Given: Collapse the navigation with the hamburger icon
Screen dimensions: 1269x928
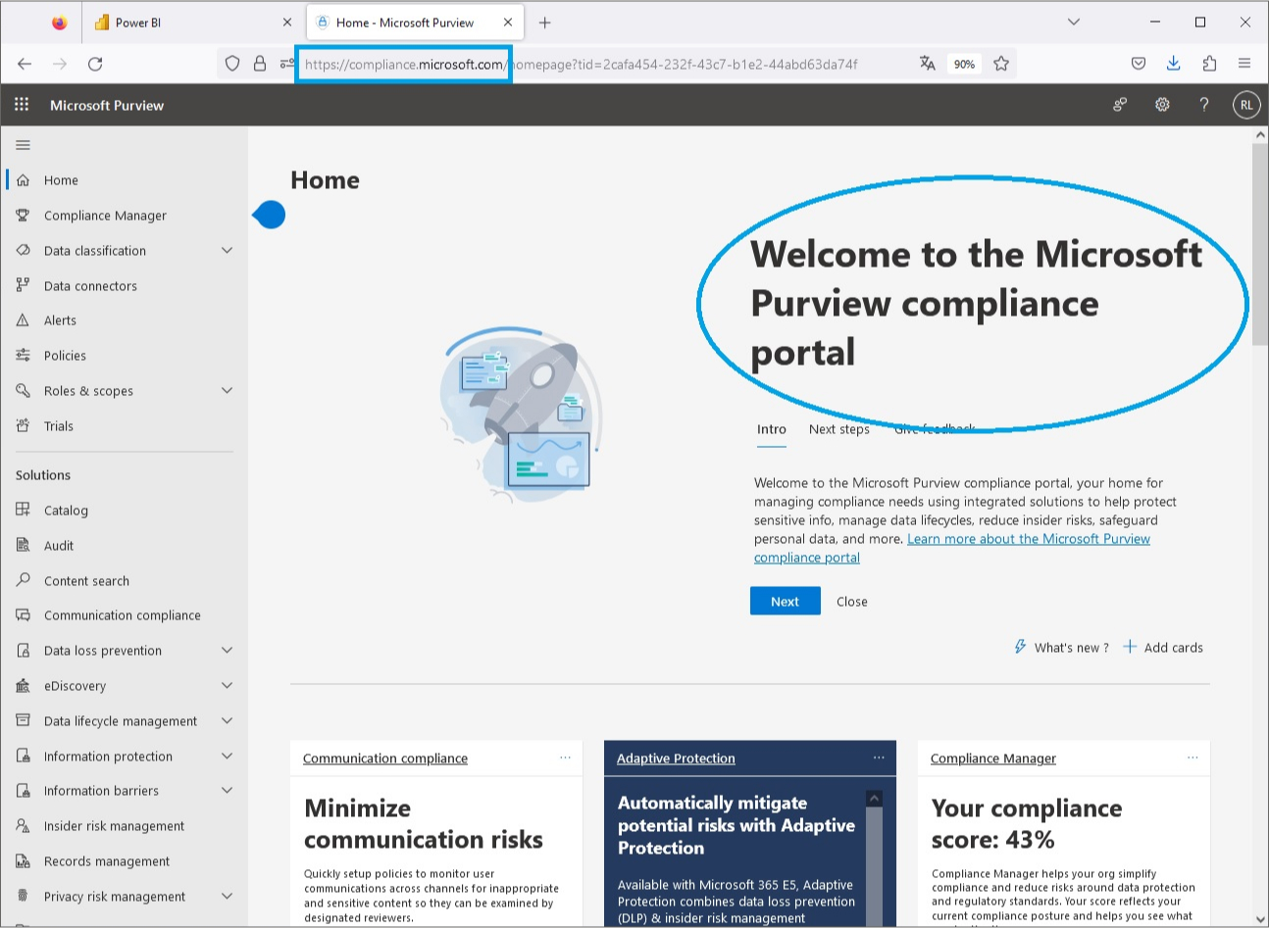Looking at the screenshot, I should [x=23, y=144].
